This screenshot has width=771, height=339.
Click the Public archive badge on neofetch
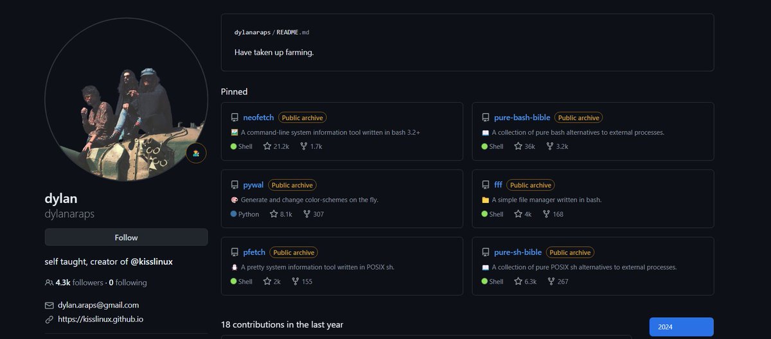pos(303,117)
